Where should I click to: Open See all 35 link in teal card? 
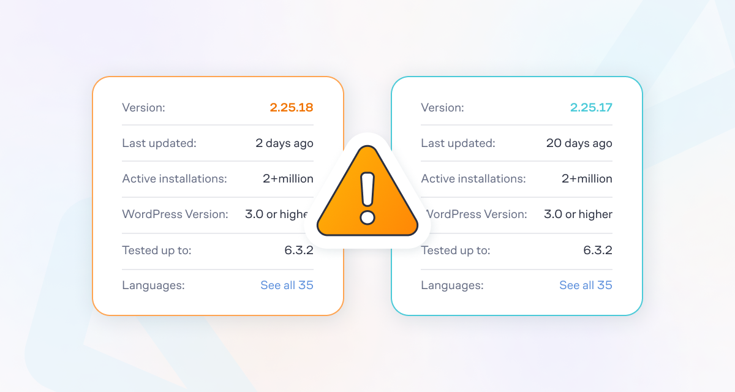tap(586, 285)
